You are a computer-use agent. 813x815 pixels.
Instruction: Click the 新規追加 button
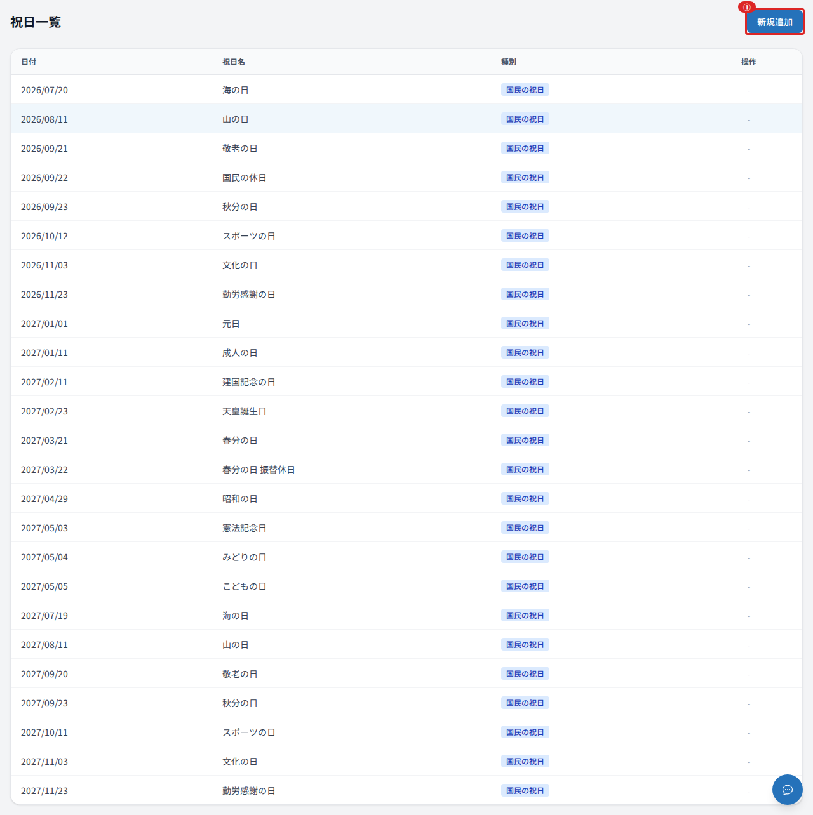[x=774, y=22]
